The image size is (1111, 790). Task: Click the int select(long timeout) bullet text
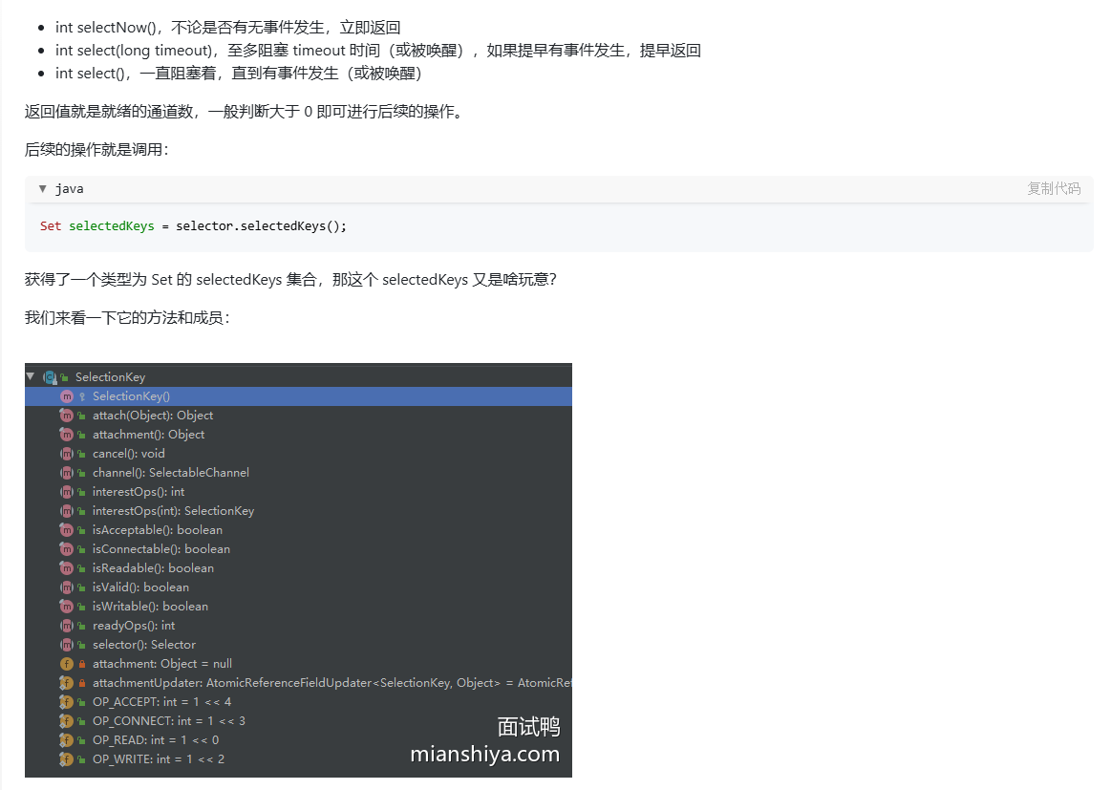[x=378, y=51]
